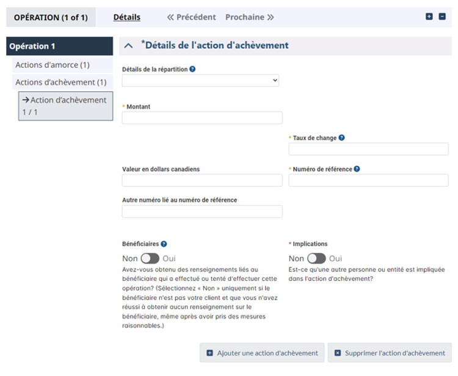Image resolution: width=458 pixels, height=376 pixels.
Task: Click the collapse-all minus icon
Action: point(442,17)
